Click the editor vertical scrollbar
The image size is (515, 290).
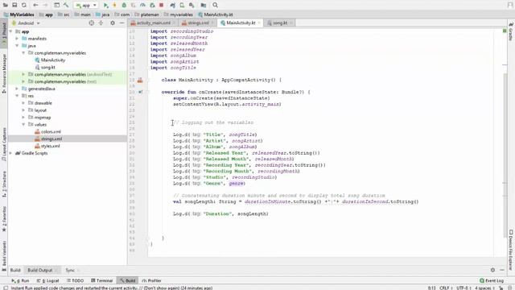pyautogui.click(x=505, y=155)
